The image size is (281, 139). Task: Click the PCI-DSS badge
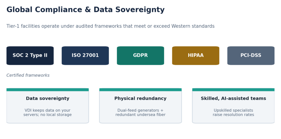tap(251, 56)
